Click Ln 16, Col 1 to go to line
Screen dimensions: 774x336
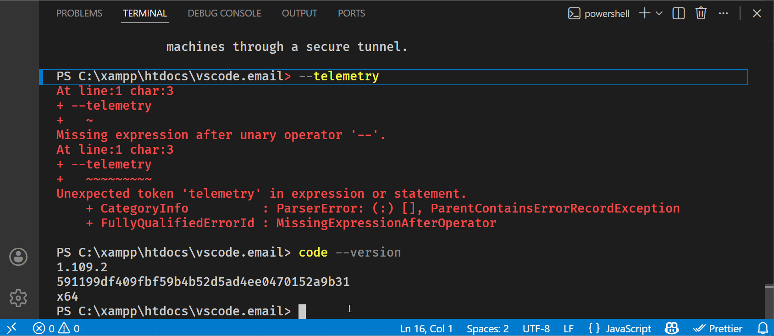426,328
